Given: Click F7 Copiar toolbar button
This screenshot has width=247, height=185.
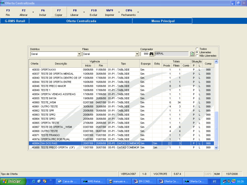Looking at the screenshot, I should pyautogui.click(x=59, y=12).
